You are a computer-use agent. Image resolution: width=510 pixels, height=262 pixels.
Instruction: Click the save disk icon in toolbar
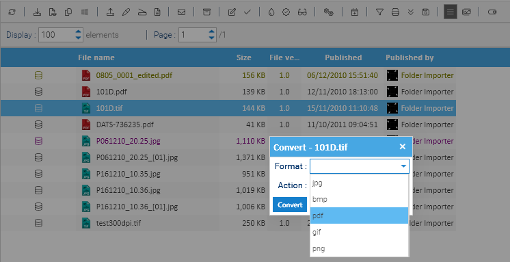426,12
